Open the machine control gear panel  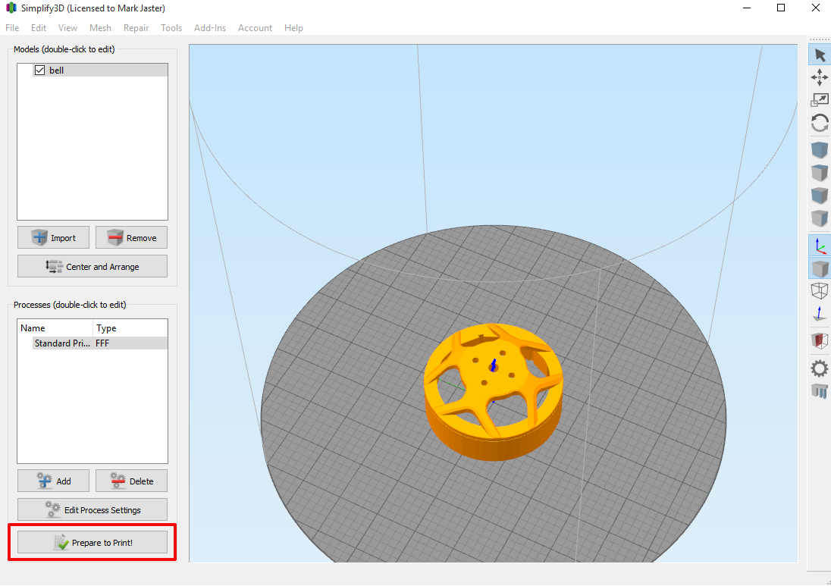tap(820, 368)
